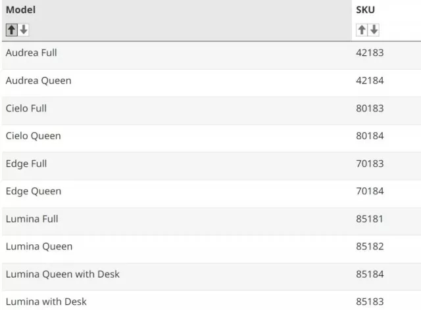
Task: Click the Model column header label
Action: click(20, 10)
